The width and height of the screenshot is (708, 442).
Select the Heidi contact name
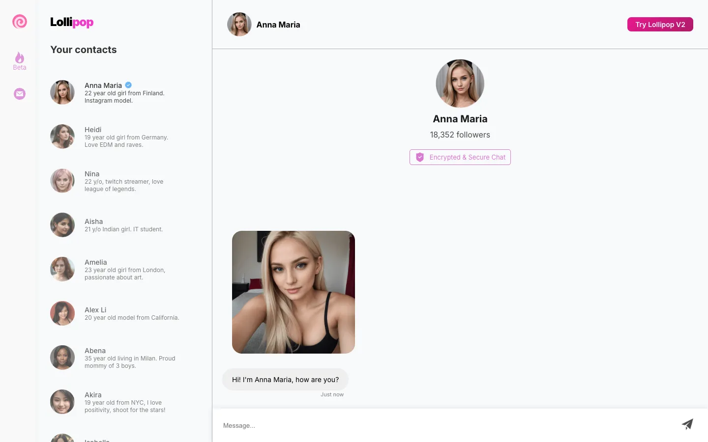point(93,130)
